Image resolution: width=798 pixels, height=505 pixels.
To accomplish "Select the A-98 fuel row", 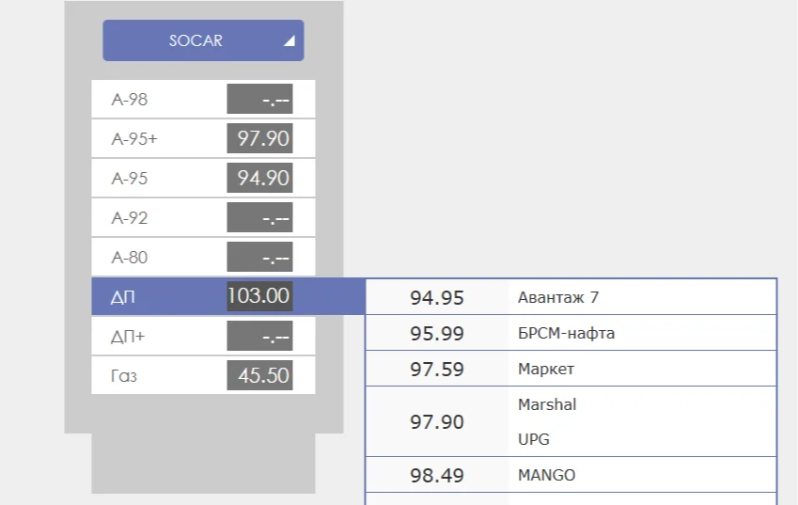I will (203, 99).
